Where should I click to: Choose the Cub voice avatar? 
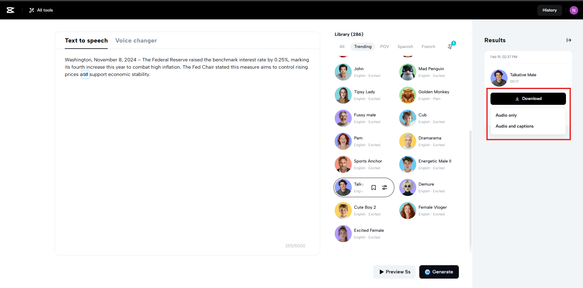pyautogui.click(x=408, y=118)
